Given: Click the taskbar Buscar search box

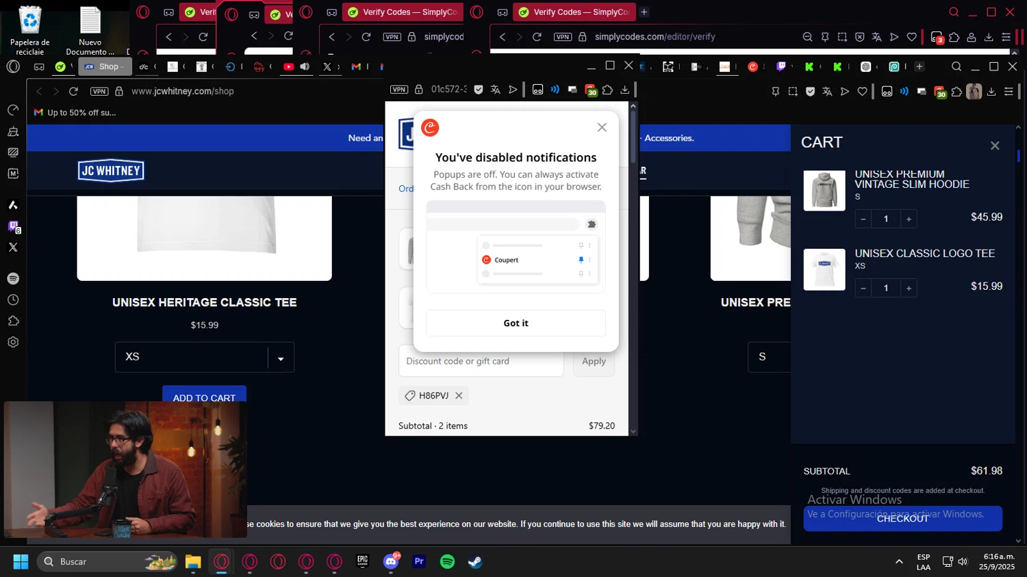Looking at the screenshot, I should [x=107, y=562].
